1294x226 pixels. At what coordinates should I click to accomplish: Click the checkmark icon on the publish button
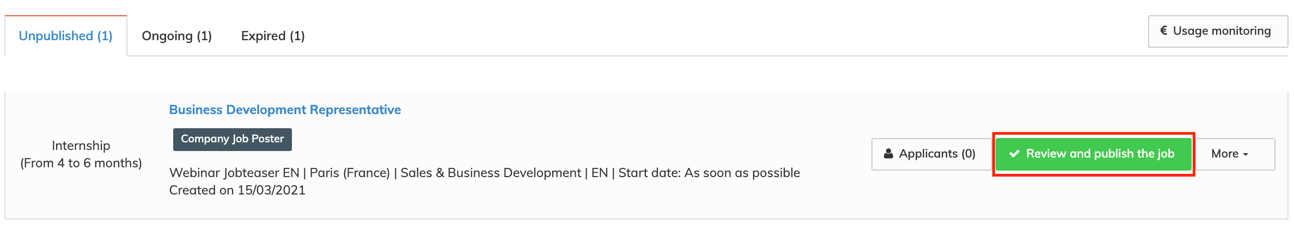tap(1014, 154)
